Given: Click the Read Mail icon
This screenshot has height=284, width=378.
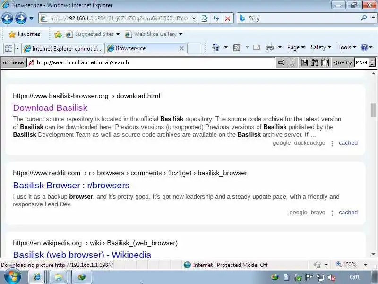Looking at the screenshot, I should (257, 47).
